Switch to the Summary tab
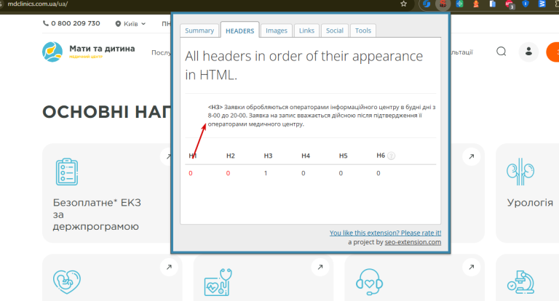 coord(199,31)
